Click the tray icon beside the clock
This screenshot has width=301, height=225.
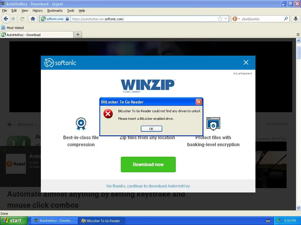(279, 221)
